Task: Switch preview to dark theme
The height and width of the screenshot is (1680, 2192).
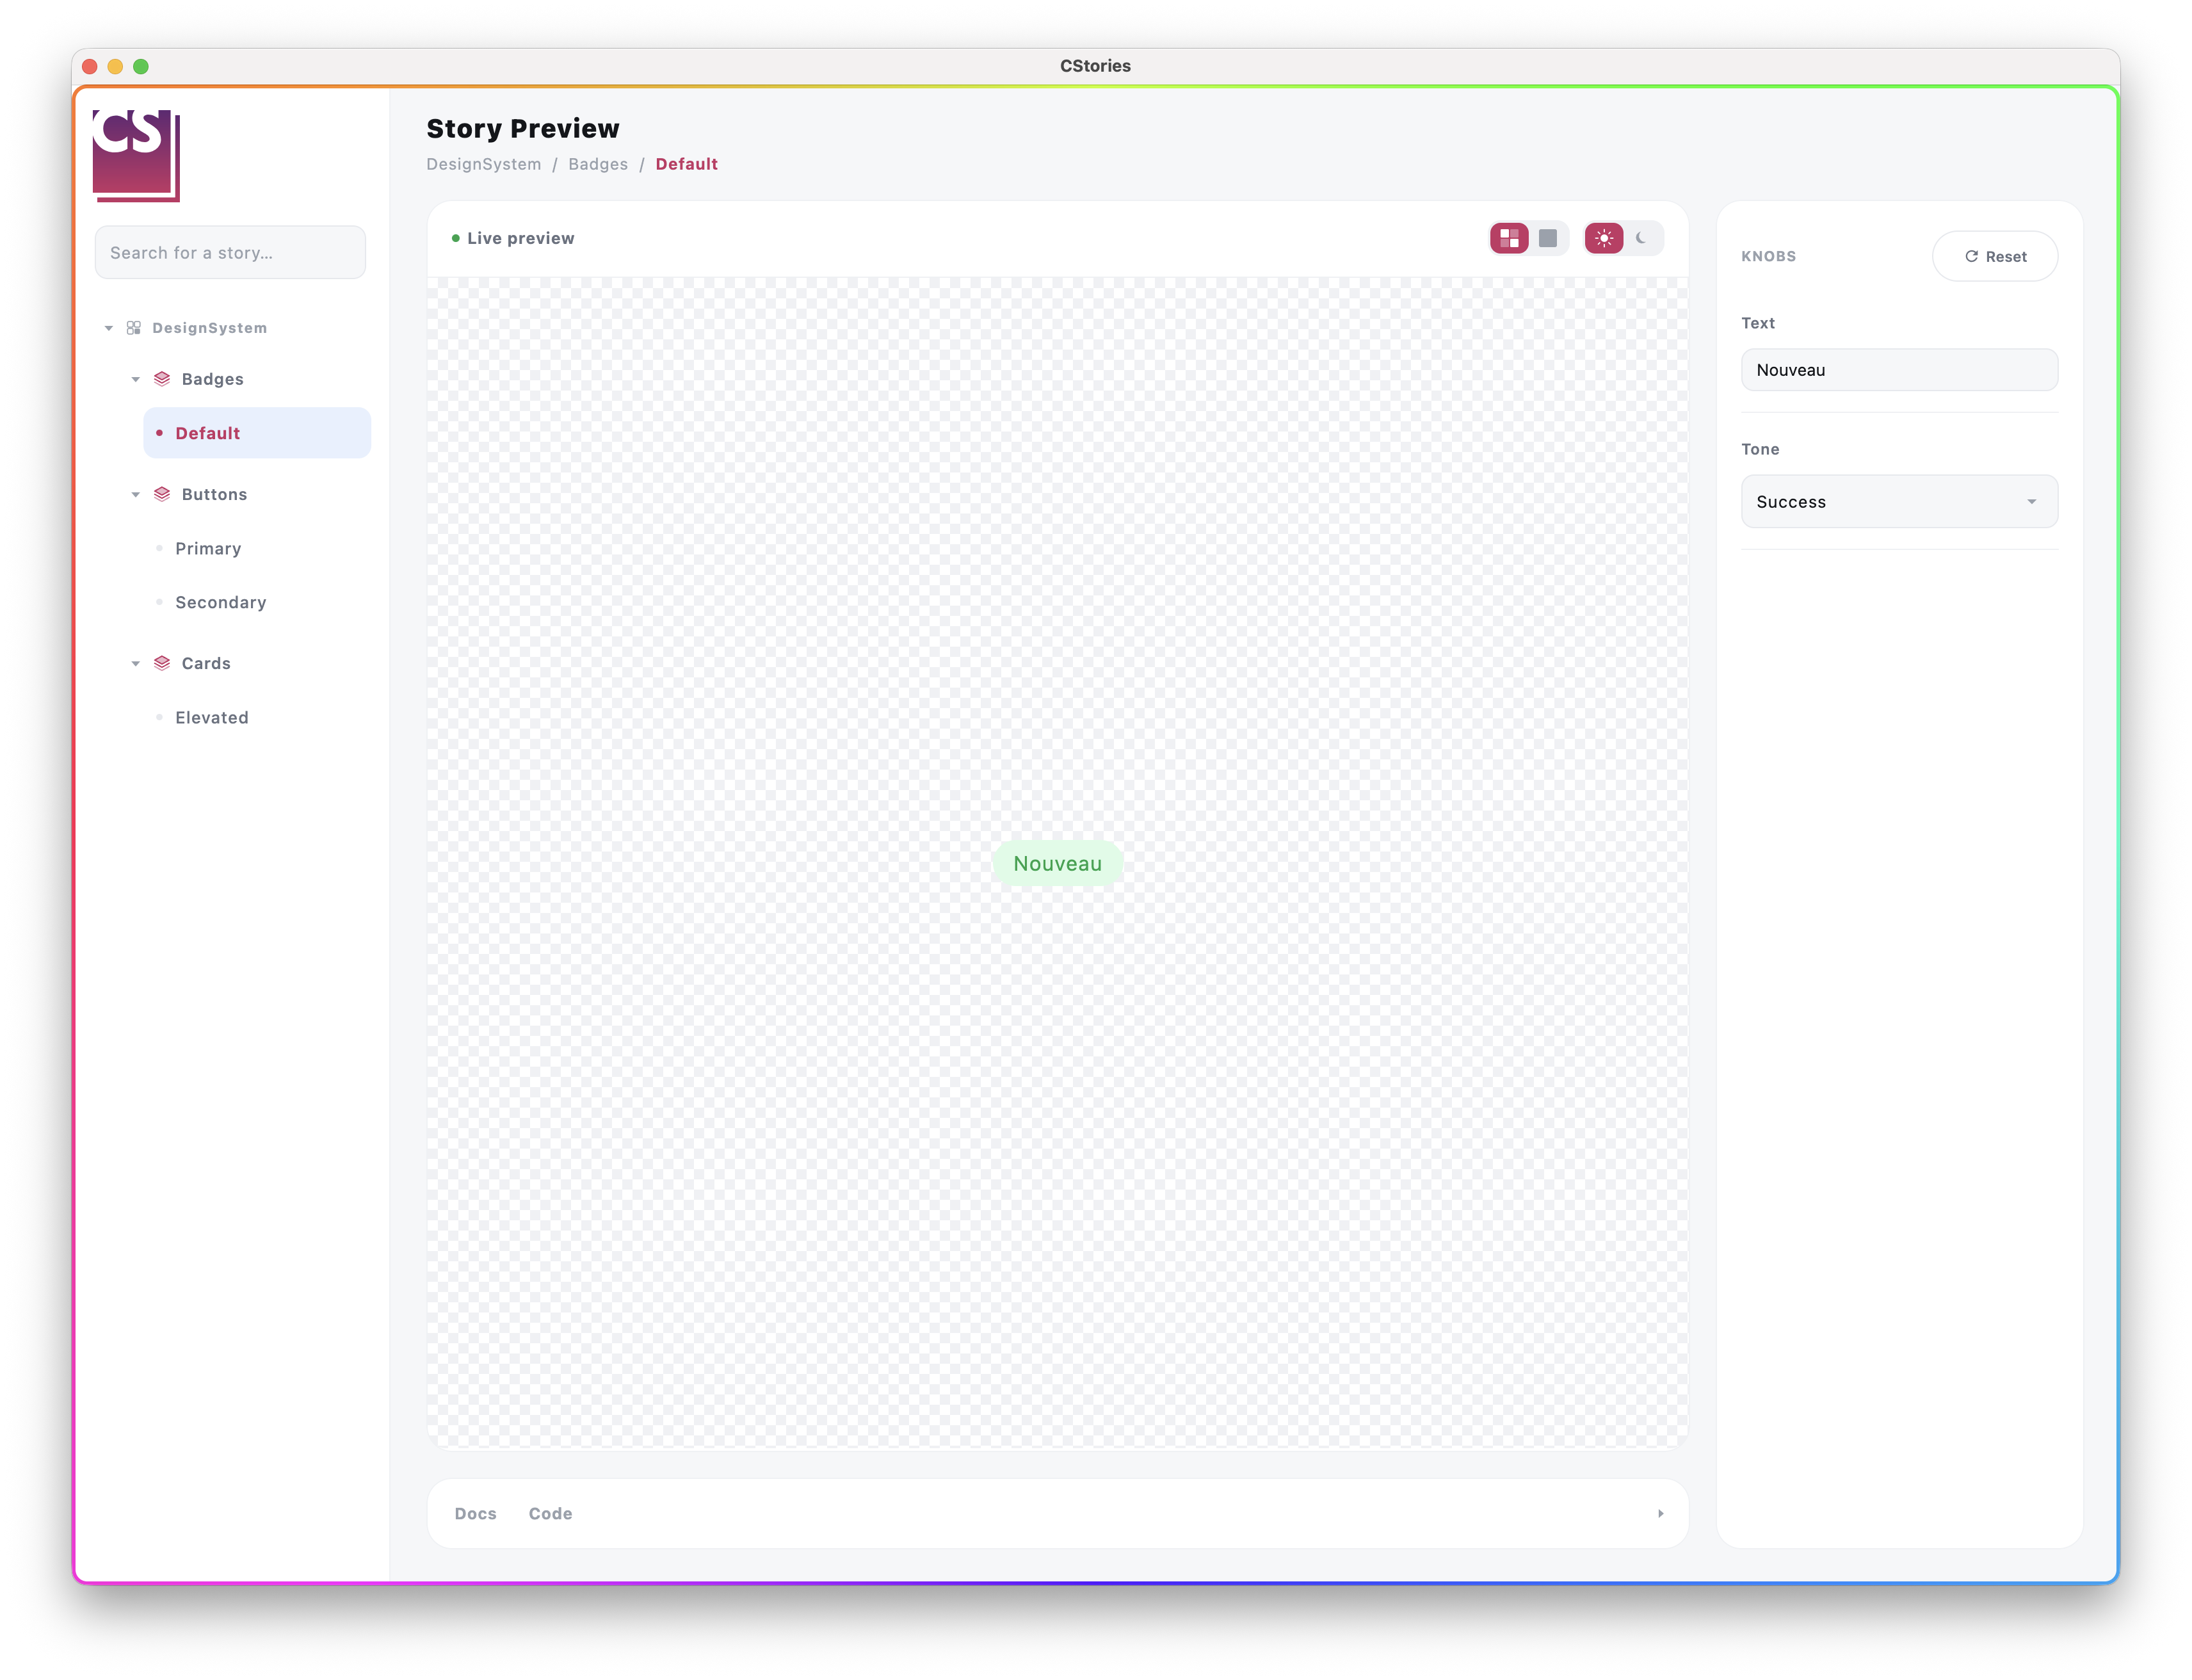Action: pyautogui.click(x=1642, y=238)
